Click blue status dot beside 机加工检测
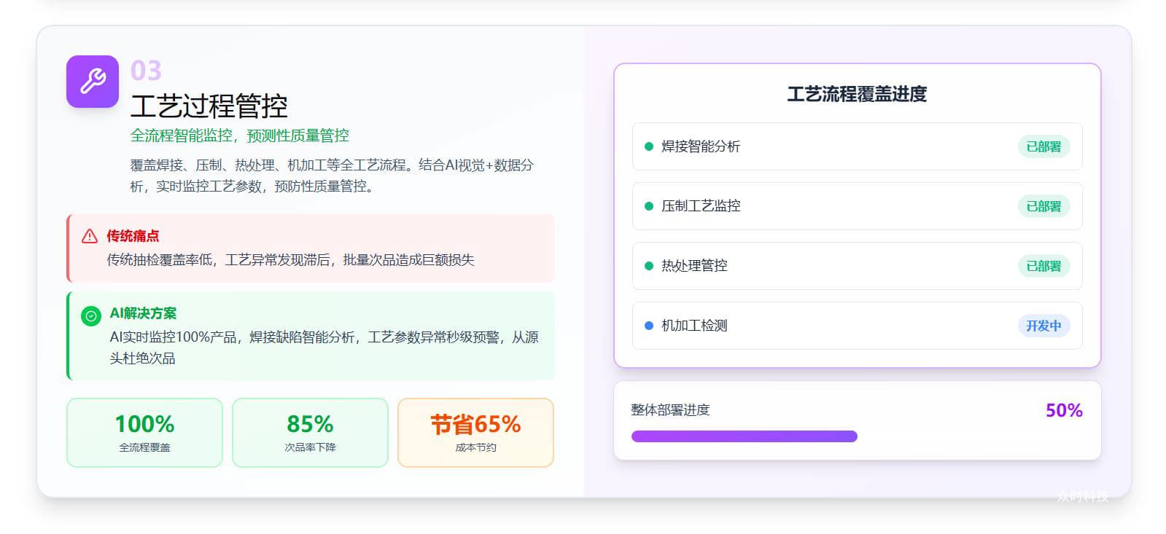Viewport: 1166px width, 534px height. (649, 326)
